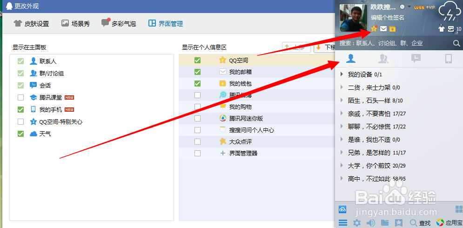Click the speaker sound icon in QQ bottom bar

[370, 223]
